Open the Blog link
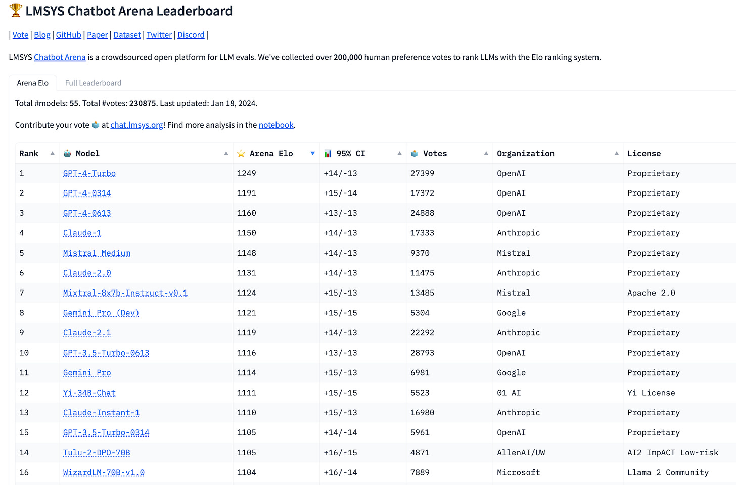The width and height of the screenshot is (736, 485). click(42, 35)
